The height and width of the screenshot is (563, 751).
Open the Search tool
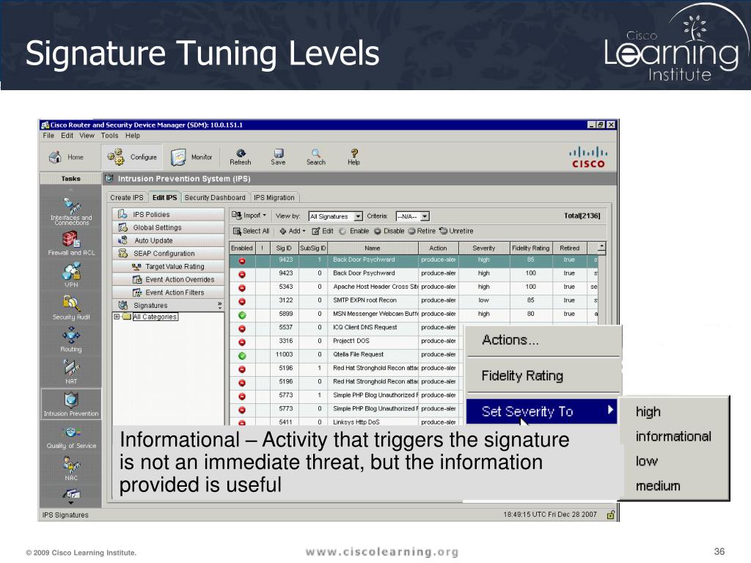(316, 157)
